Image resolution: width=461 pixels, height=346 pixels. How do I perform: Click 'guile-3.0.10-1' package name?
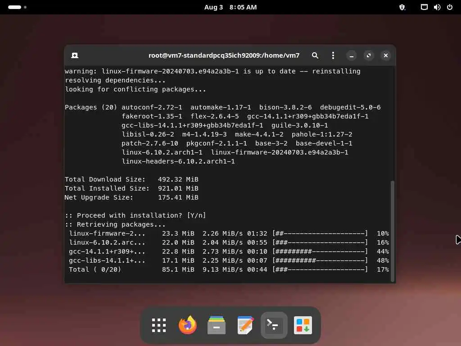pos(299,125)
